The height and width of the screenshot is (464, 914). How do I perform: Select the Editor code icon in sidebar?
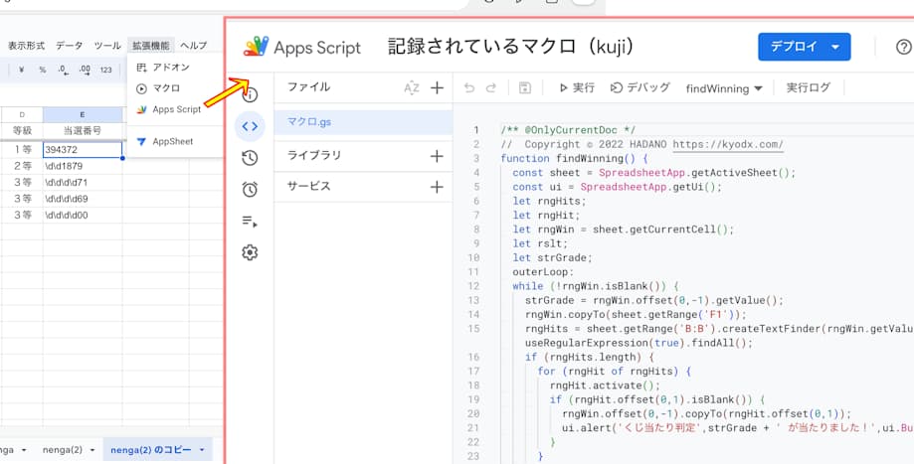(x=250, y=126)
